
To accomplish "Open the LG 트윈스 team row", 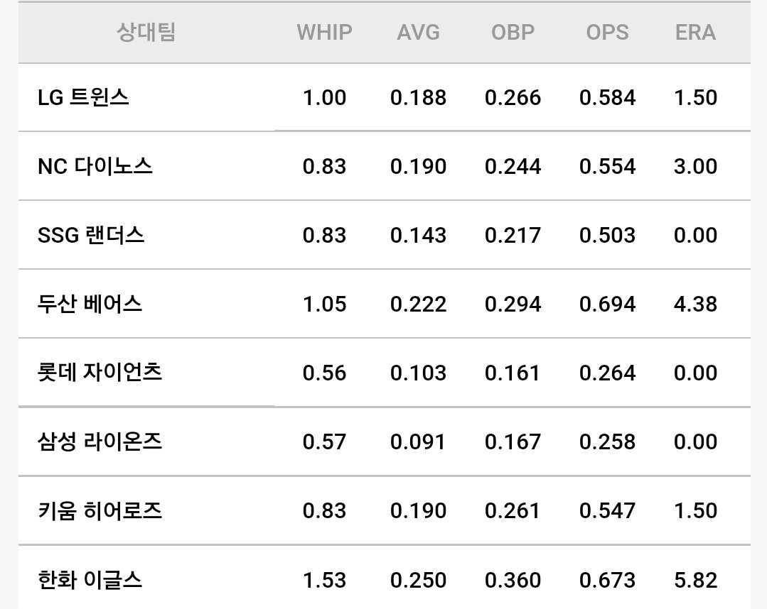I will click(x=385, y=97).
